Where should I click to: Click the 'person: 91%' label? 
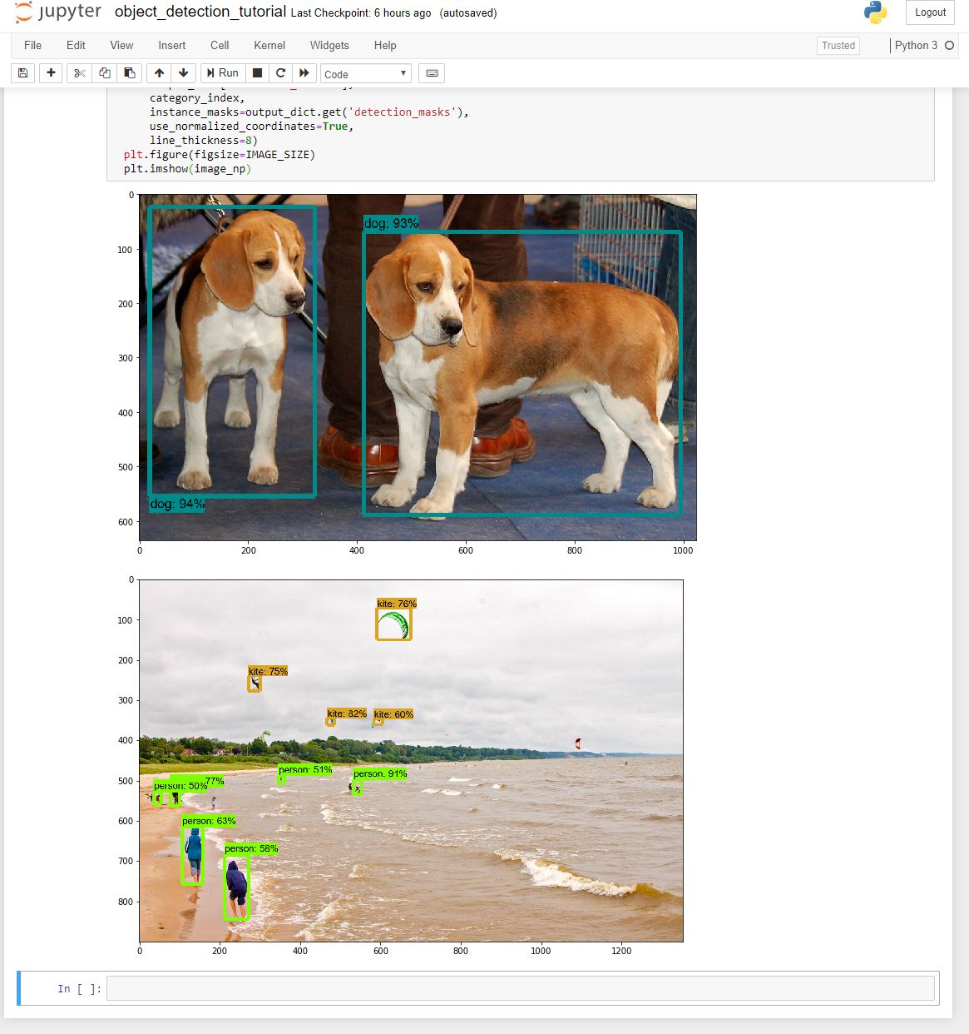(x=380, y=773)
